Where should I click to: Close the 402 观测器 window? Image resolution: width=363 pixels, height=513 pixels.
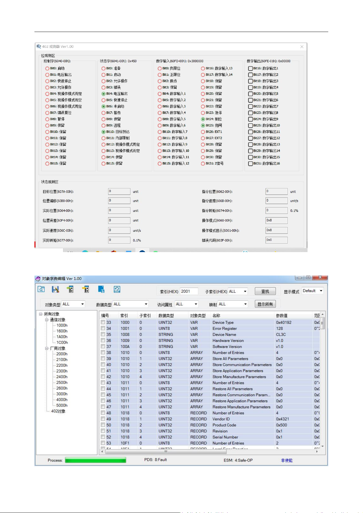pos(302,47)
